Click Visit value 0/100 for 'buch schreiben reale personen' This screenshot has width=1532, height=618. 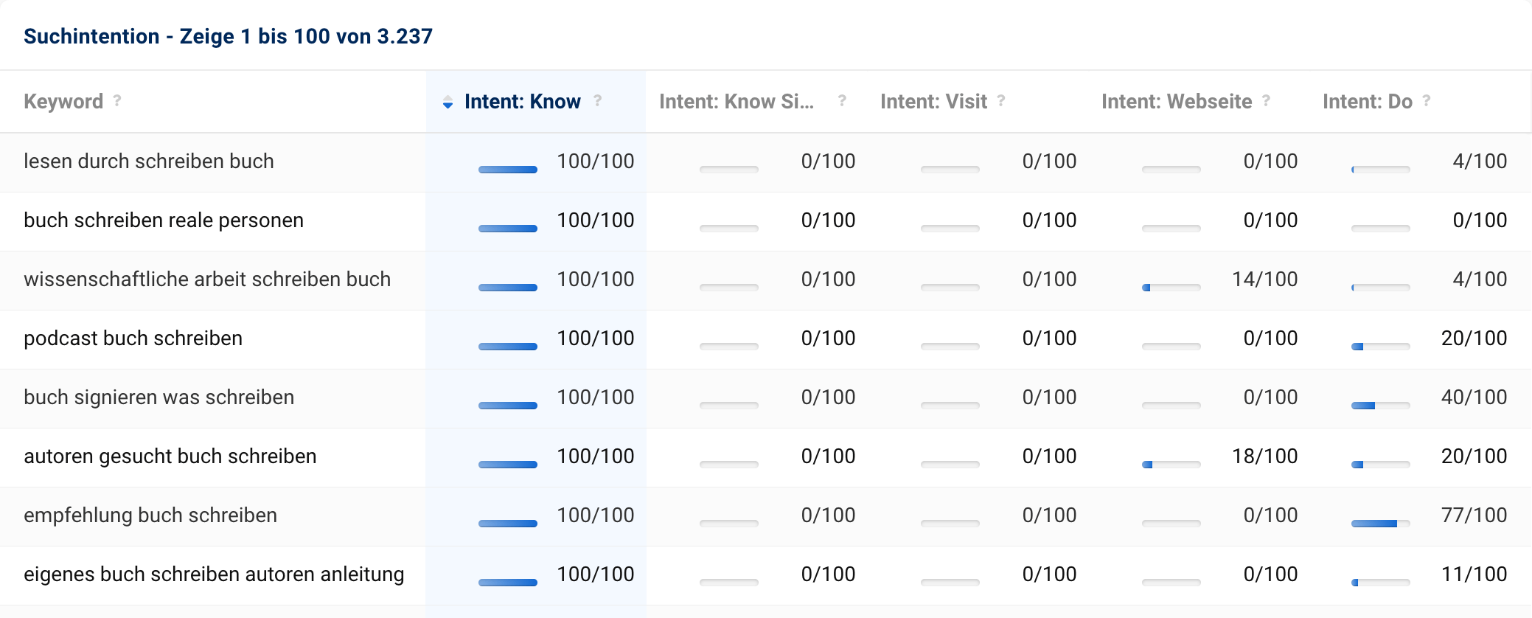click(x=1050, y=221)
